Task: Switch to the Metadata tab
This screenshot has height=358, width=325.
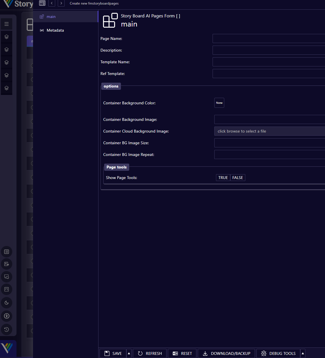Action: pyautogui.click(x=55, y=30)
